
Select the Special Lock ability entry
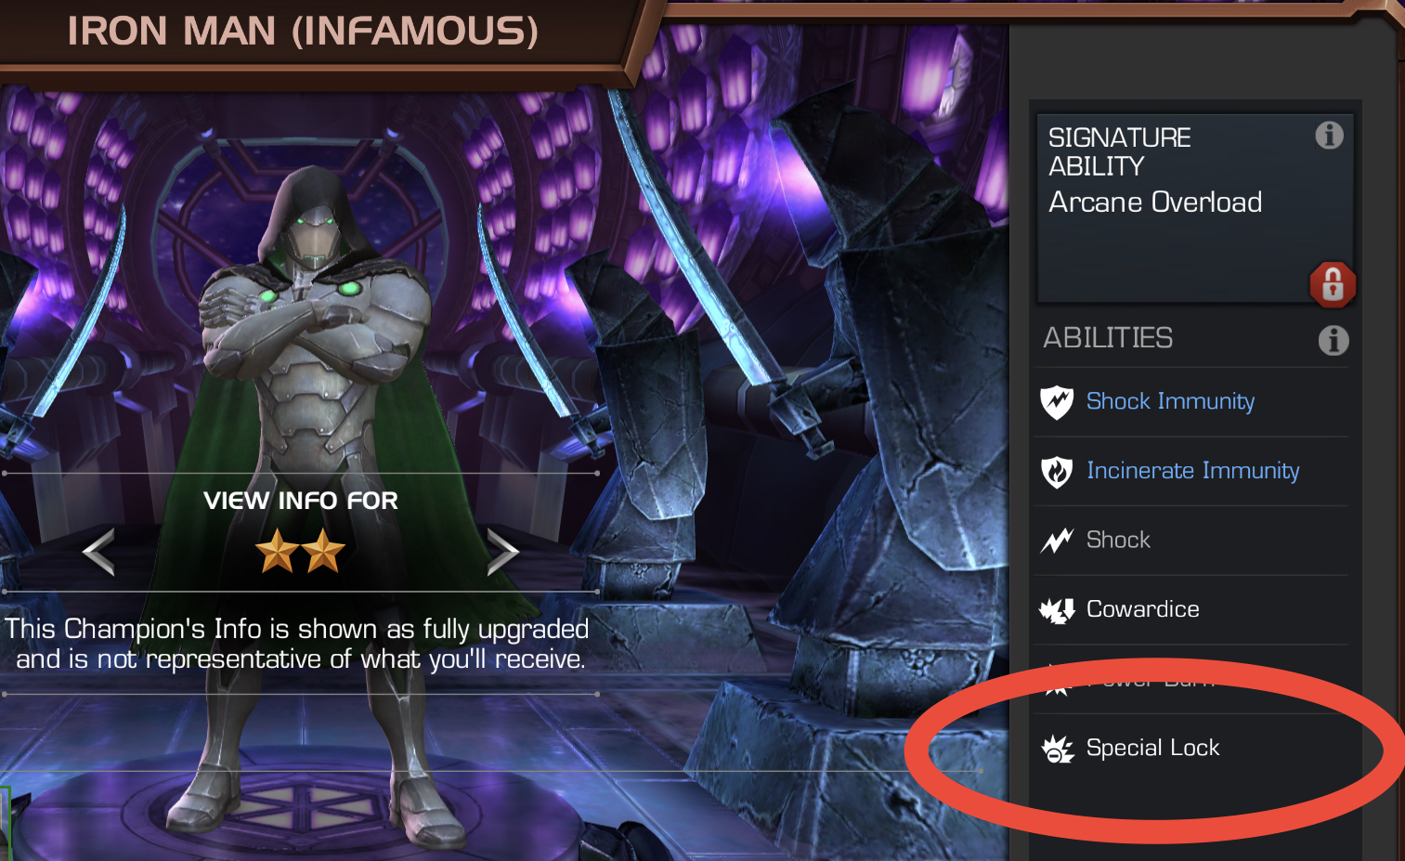click(1190, 749)
